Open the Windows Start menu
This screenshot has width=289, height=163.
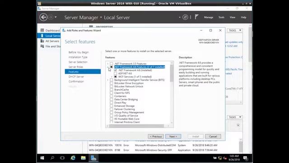(x=42, y=158)
